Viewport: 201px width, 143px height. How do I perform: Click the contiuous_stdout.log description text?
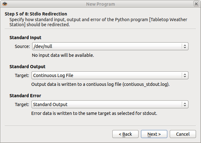100,84
